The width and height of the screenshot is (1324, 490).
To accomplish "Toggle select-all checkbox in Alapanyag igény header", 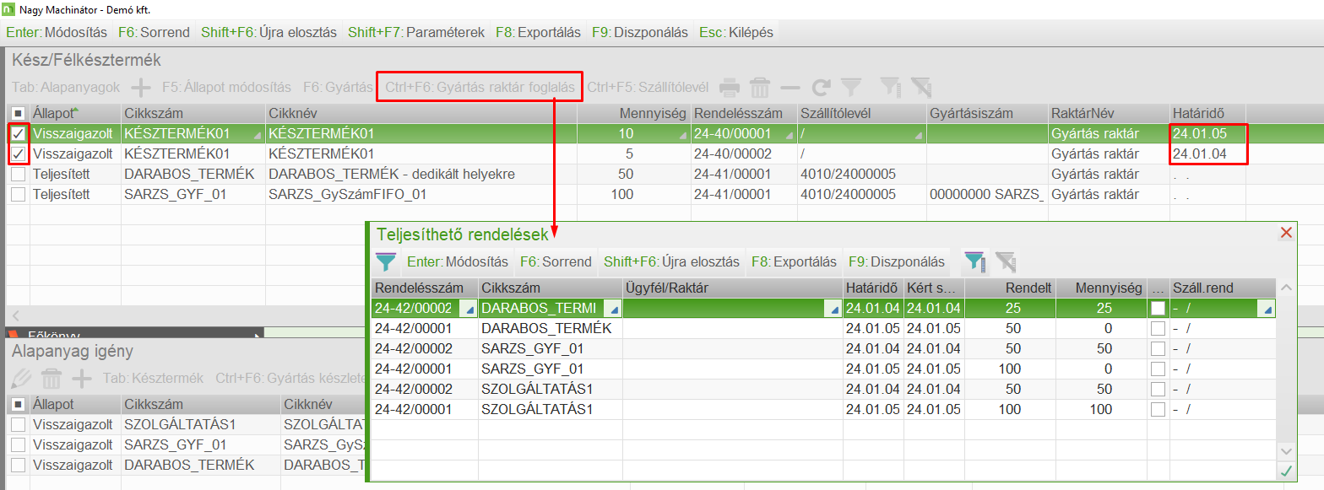I will [19, 404].
